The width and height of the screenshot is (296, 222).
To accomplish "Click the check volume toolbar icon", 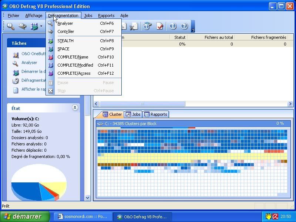I will click(22, 26).
